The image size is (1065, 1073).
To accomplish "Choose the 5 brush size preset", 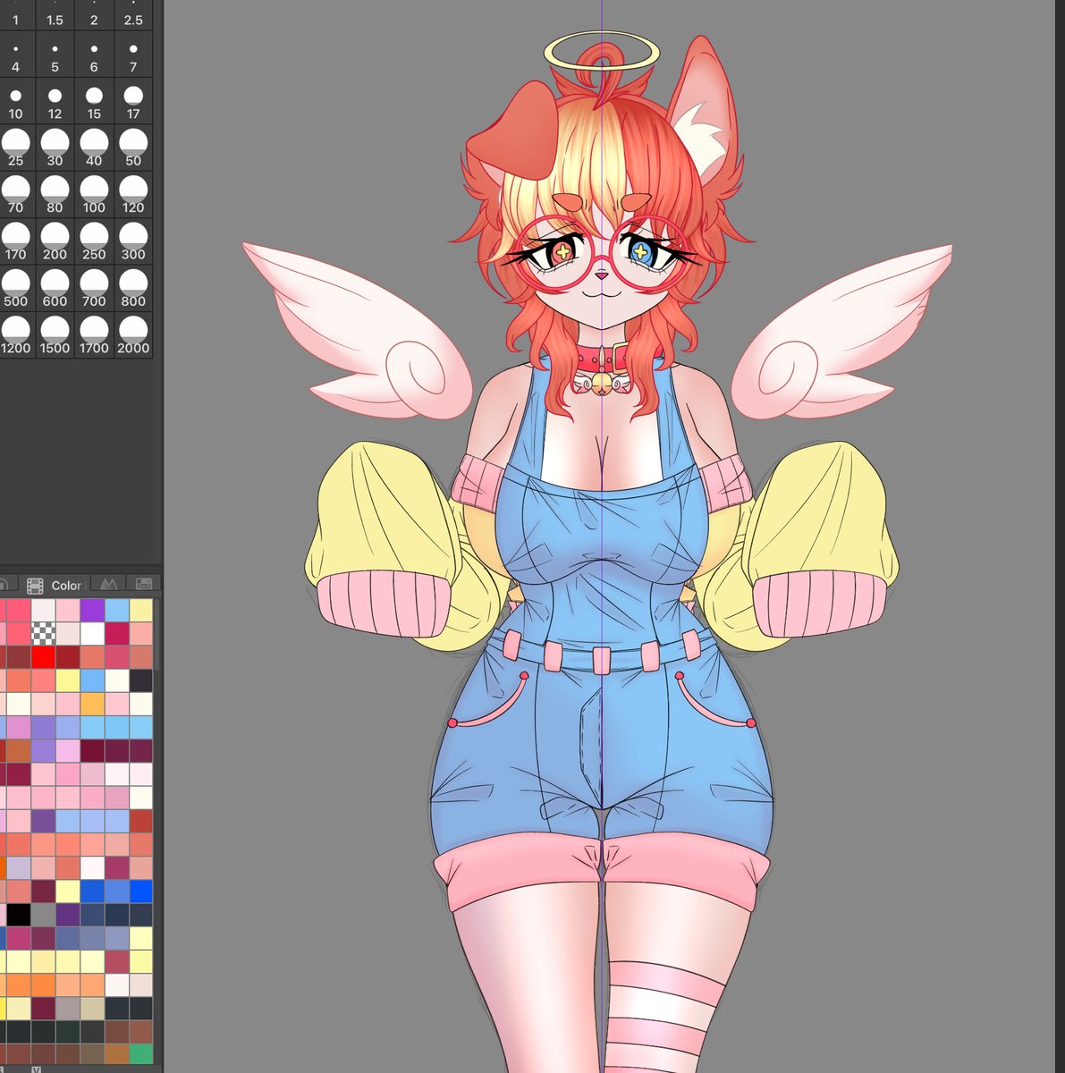I will pyautogui.click(x=55, y=53).
